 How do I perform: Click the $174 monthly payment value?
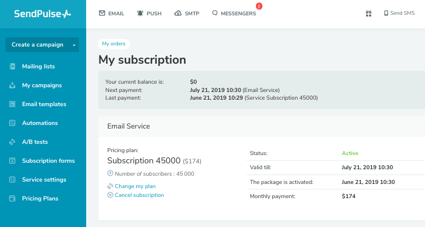[348, 196]
